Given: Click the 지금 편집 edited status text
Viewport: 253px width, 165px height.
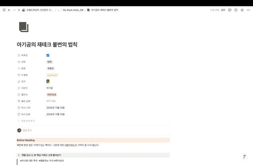Looking at the screenshot, I should (214, 10).
